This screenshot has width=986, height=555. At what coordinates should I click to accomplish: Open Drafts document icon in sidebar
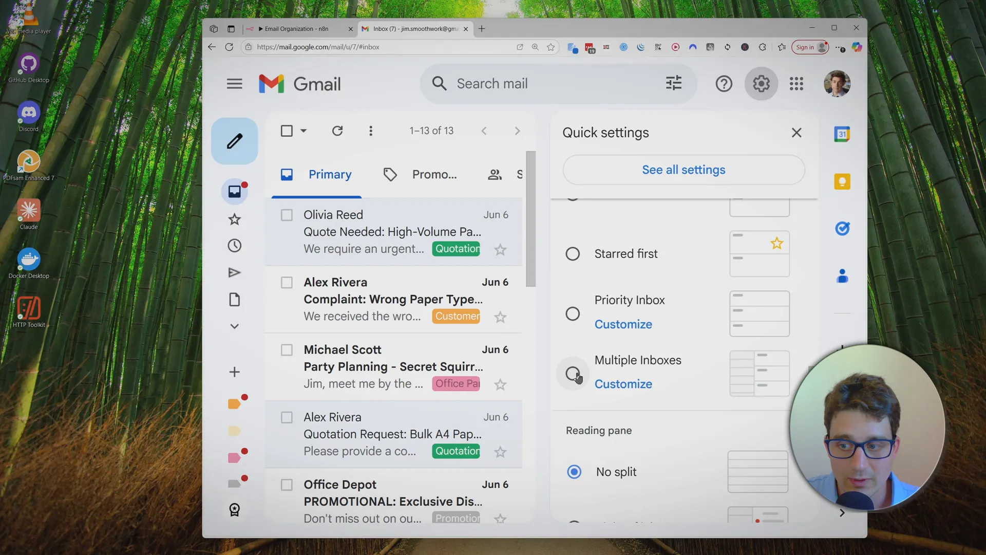(235, 300)
